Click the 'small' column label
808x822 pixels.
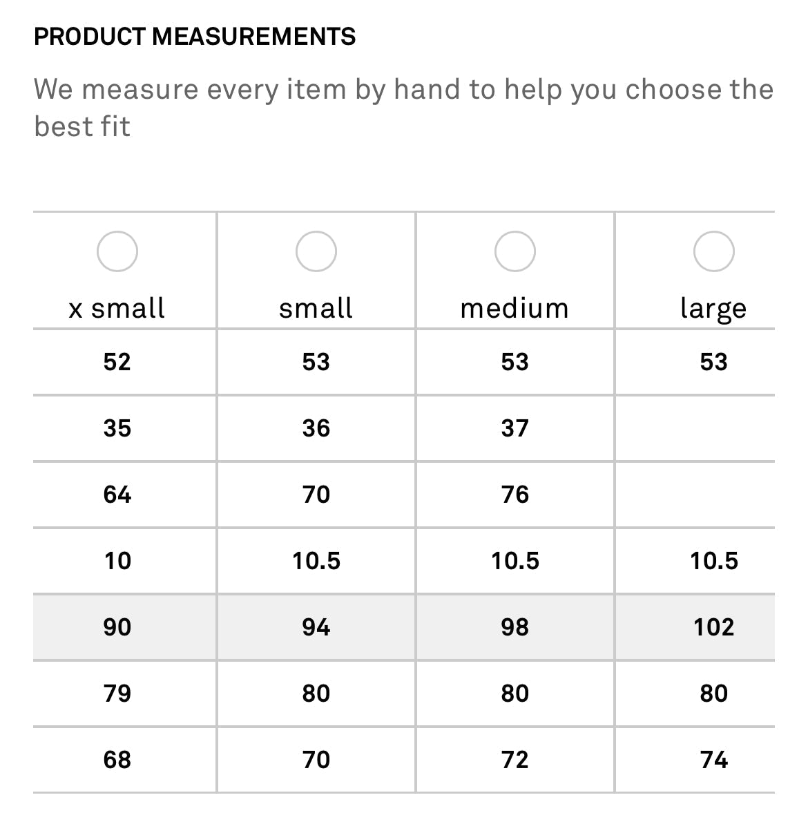(x=316, y=308)
